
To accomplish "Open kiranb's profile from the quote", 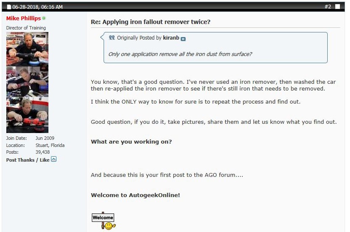I will (x=171, y=38).
